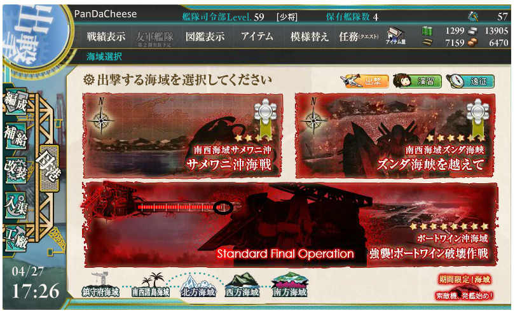The height and width of the screenshot is (313, 515).
Task: Select the 南西諸島海域 palm tree icon
Action: (151, 286)
